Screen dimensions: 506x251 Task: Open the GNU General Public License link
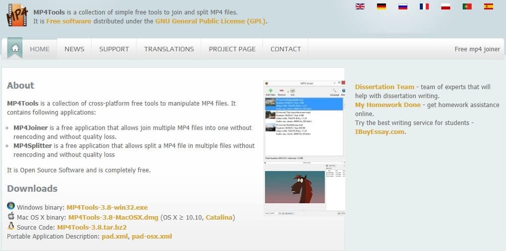click(x=211, y=21)
